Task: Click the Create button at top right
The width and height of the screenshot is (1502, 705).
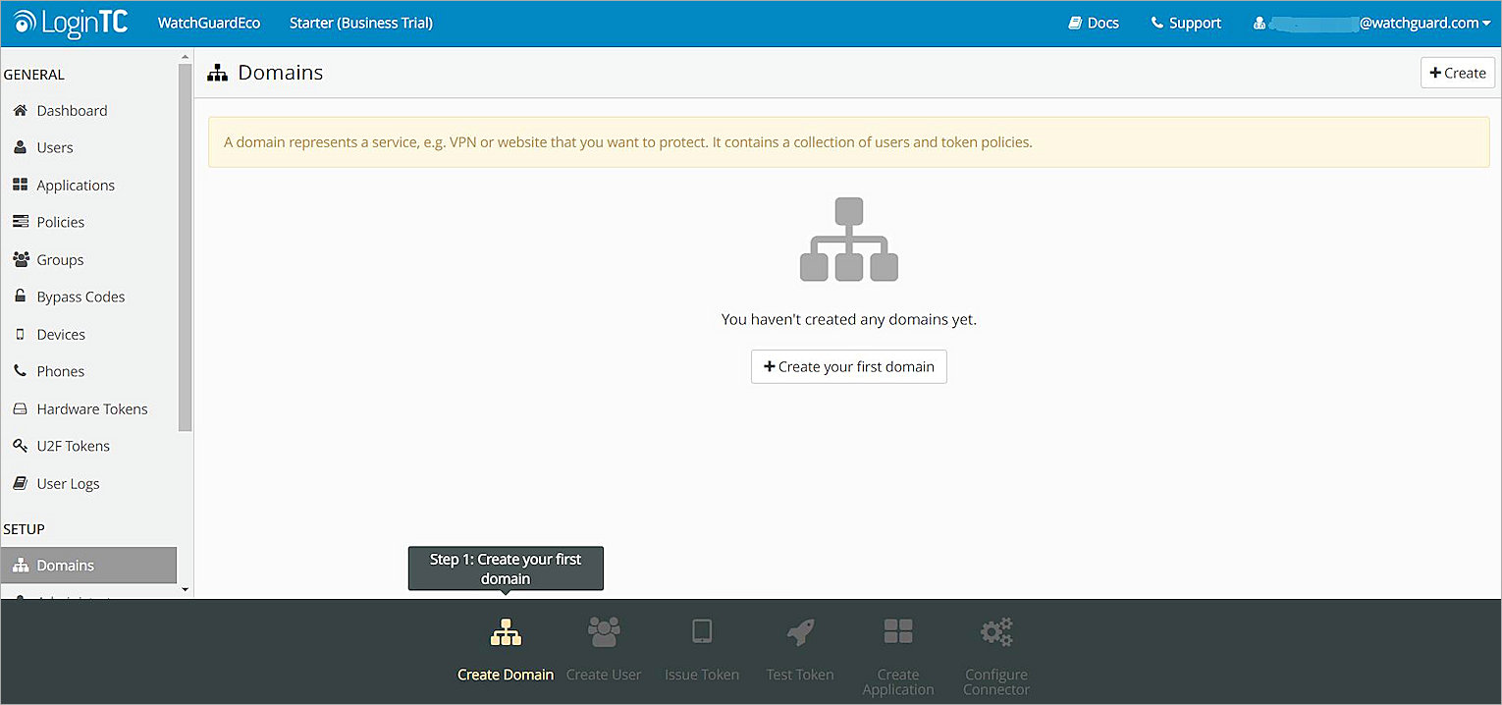Action: (1457, 72)
